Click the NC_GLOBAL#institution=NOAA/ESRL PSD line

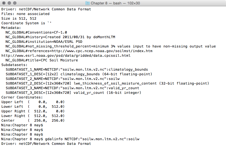tap(44, 42)
